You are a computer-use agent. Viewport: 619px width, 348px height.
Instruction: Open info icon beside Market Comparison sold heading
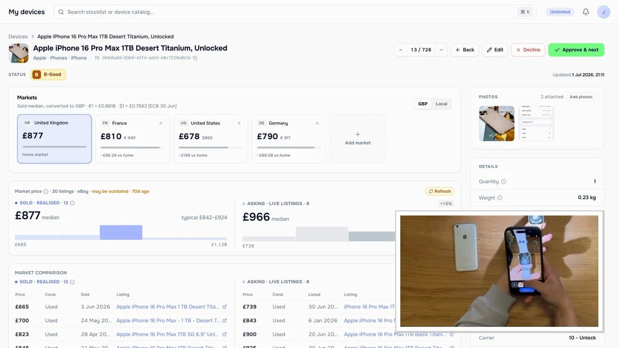coord(72,282)
